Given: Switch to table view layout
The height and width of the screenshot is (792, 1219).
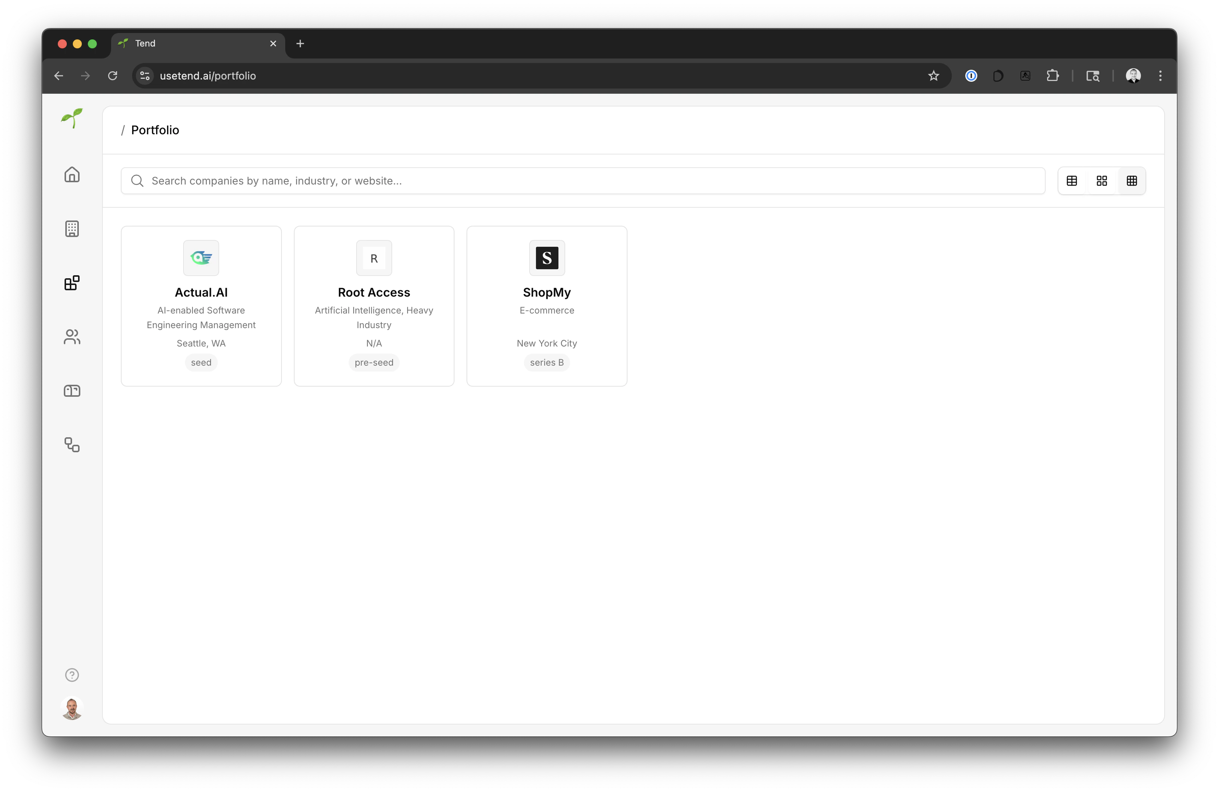Looking at the screenshot, I should click(x=1072, y=181).
